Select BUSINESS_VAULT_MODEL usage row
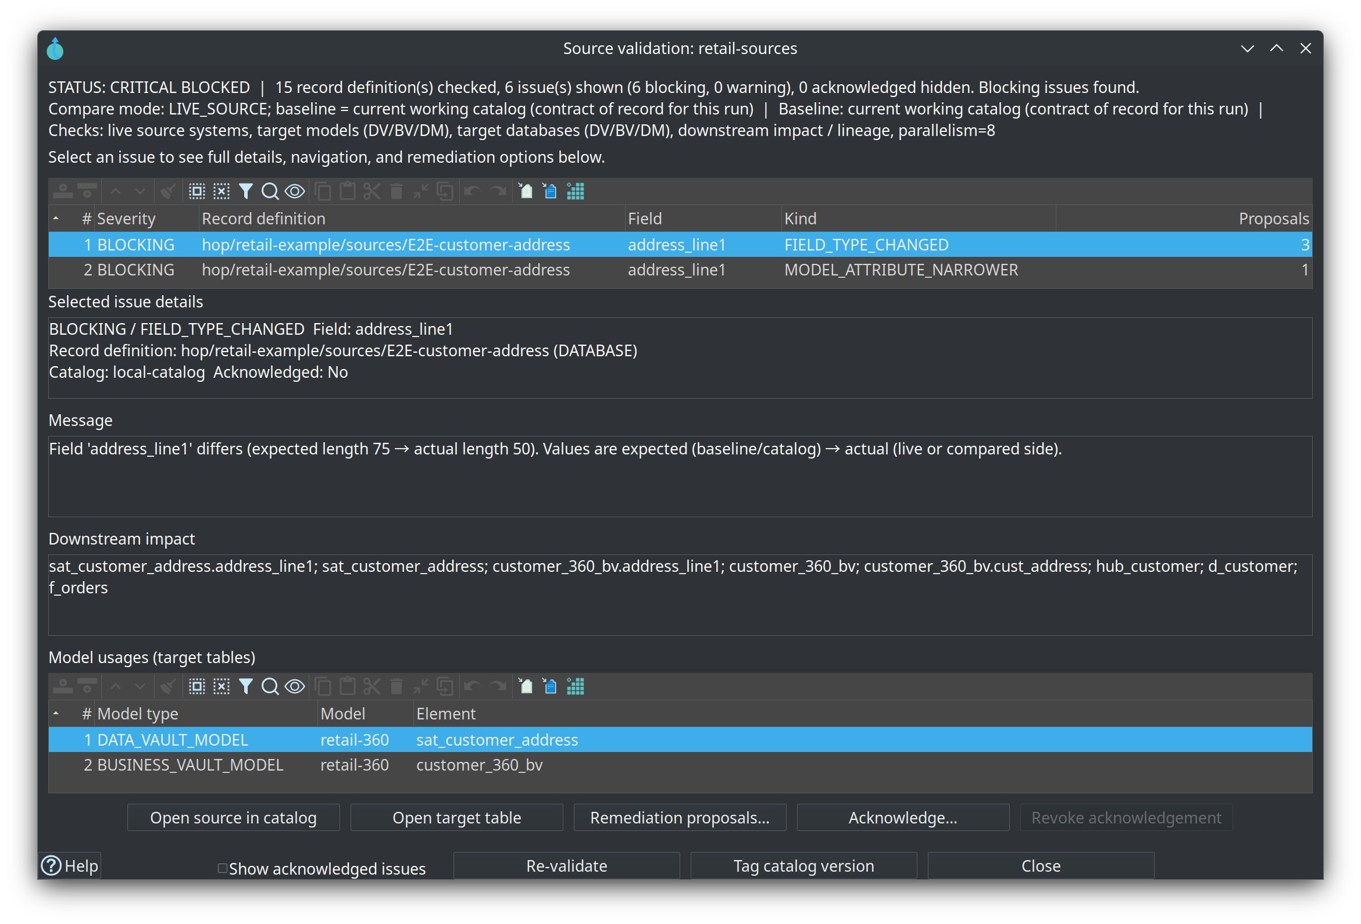The image size is (1361, 924). click(680, 765)
